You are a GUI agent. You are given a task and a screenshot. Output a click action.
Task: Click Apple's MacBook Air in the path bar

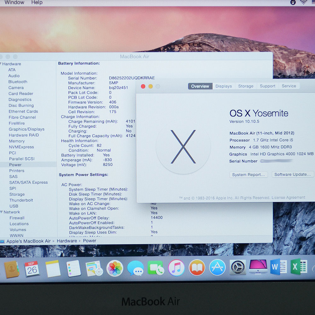click(x=29, y=241)
